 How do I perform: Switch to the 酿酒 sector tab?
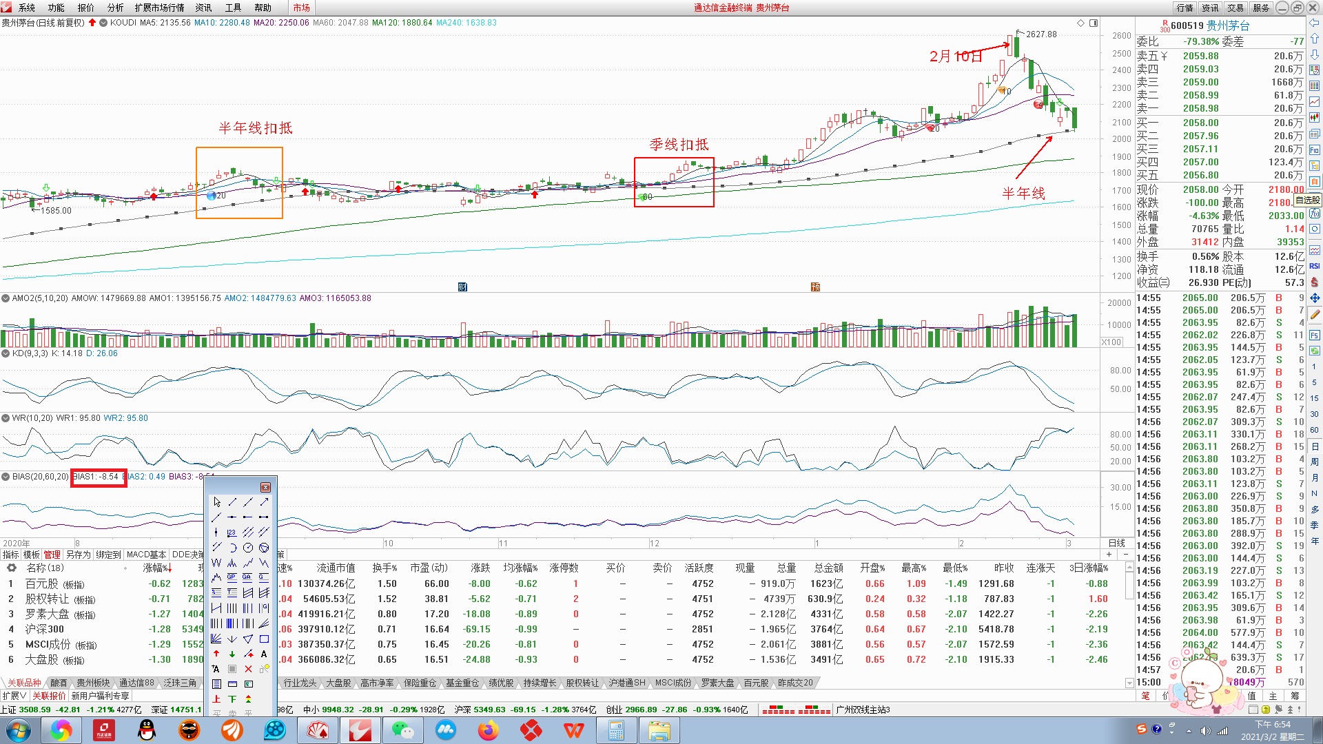(59, 683)
